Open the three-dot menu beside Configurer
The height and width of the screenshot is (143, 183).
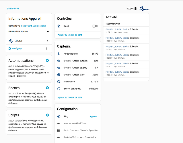point(46,49)
